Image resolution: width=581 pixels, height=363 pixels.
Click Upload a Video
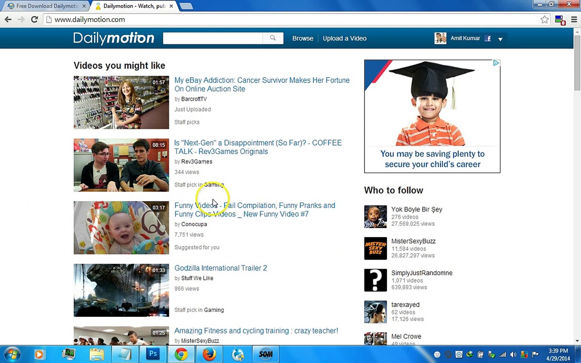coord(344,38)
